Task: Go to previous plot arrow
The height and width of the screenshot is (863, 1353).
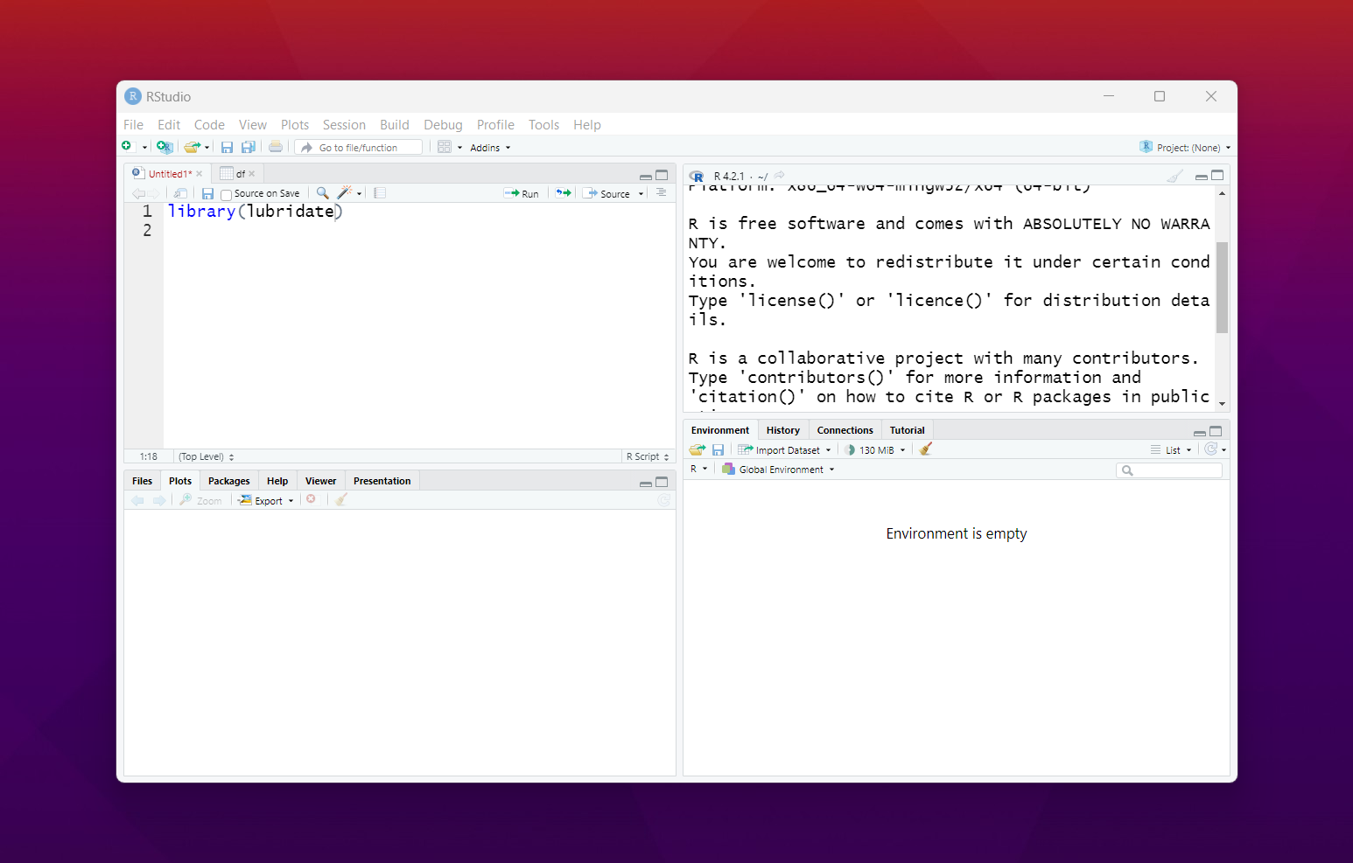Action: [x=137, y=500]
